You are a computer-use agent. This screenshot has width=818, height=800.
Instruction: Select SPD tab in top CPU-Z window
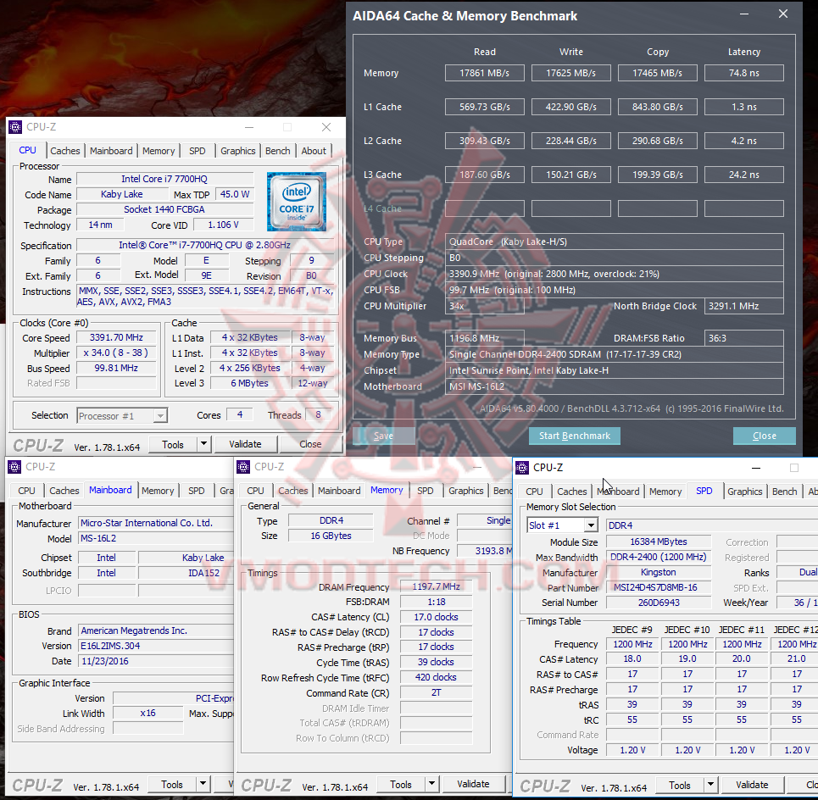pyautogui.click(x=198, y=151)
